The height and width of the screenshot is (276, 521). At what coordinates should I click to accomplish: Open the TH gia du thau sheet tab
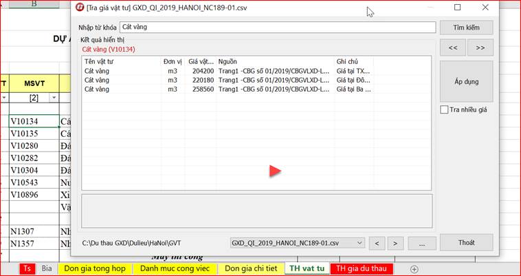[x=360, y=268]
